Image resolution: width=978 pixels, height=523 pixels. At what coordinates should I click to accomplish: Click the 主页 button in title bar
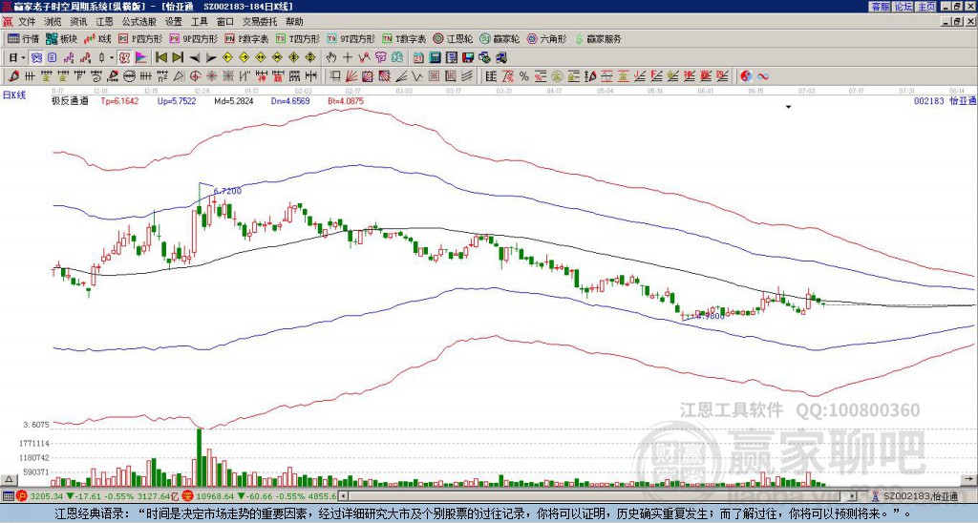(925, 7)
